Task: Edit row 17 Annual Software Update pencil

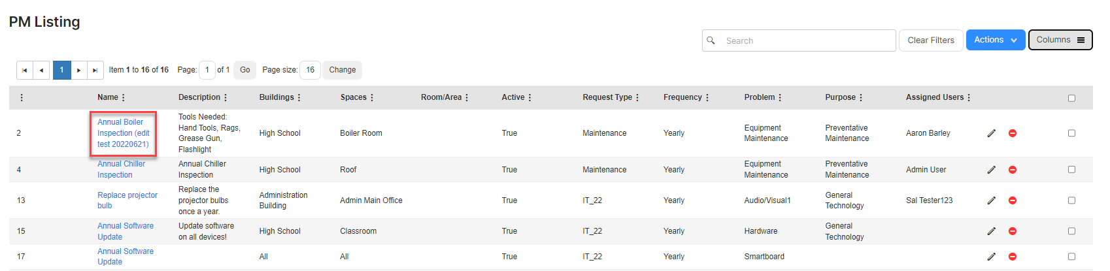Action: tap(991, 257)
